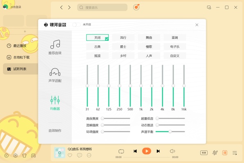Click the 500 Hz band slider handle
Viewport: 244px width, 163px height.
[x=130, y=86]
